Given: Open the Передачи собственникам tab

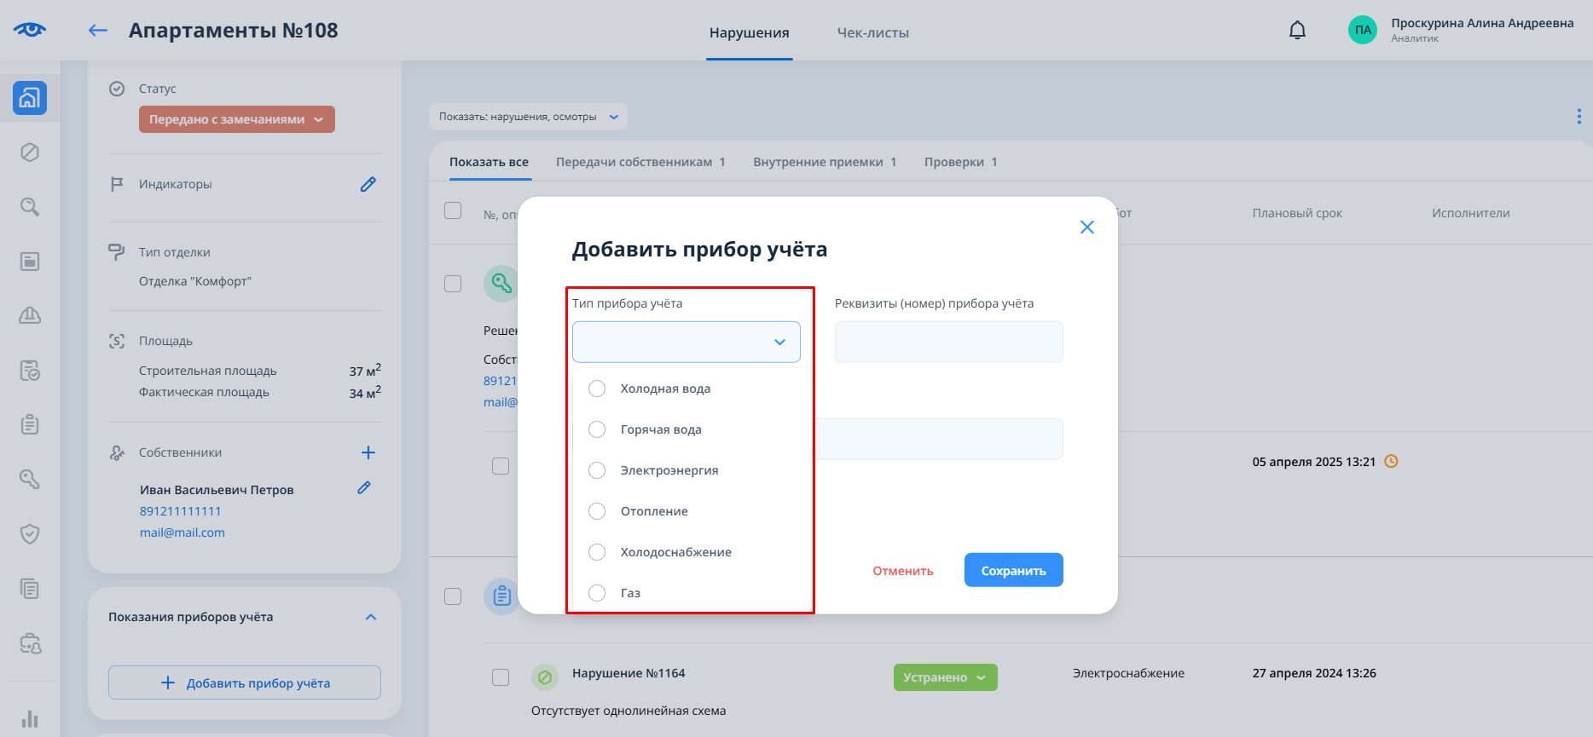Looking at the screenshot, I should pos(640,162).
